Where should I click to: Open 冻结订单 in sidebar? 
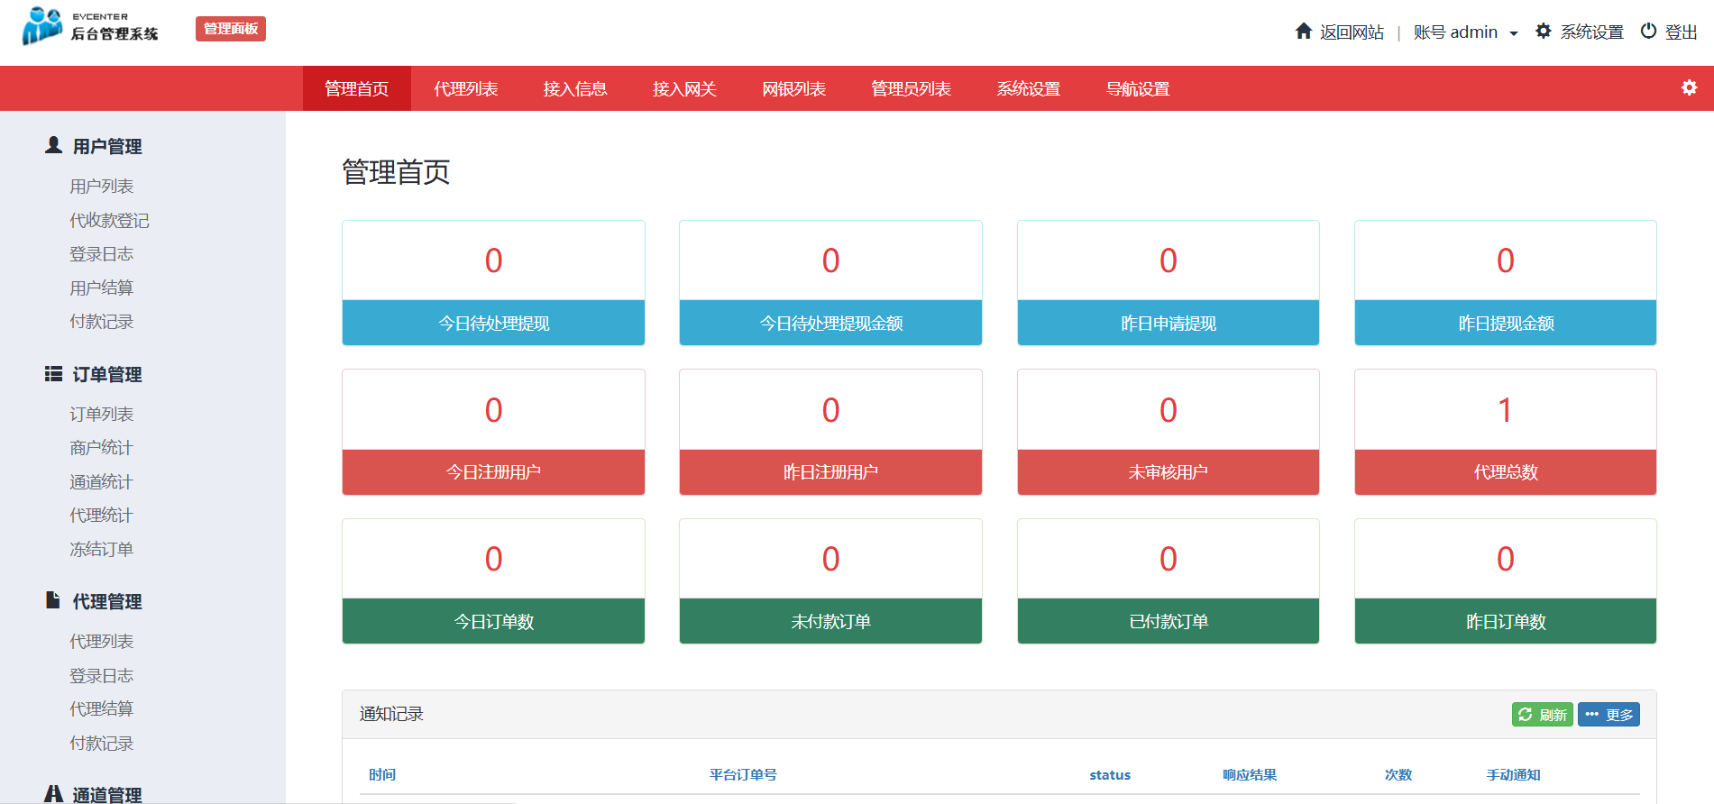[x=102, y=550]
